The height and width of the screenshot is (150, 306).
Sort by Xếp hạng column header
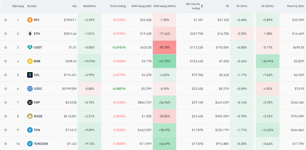point(18,6)
